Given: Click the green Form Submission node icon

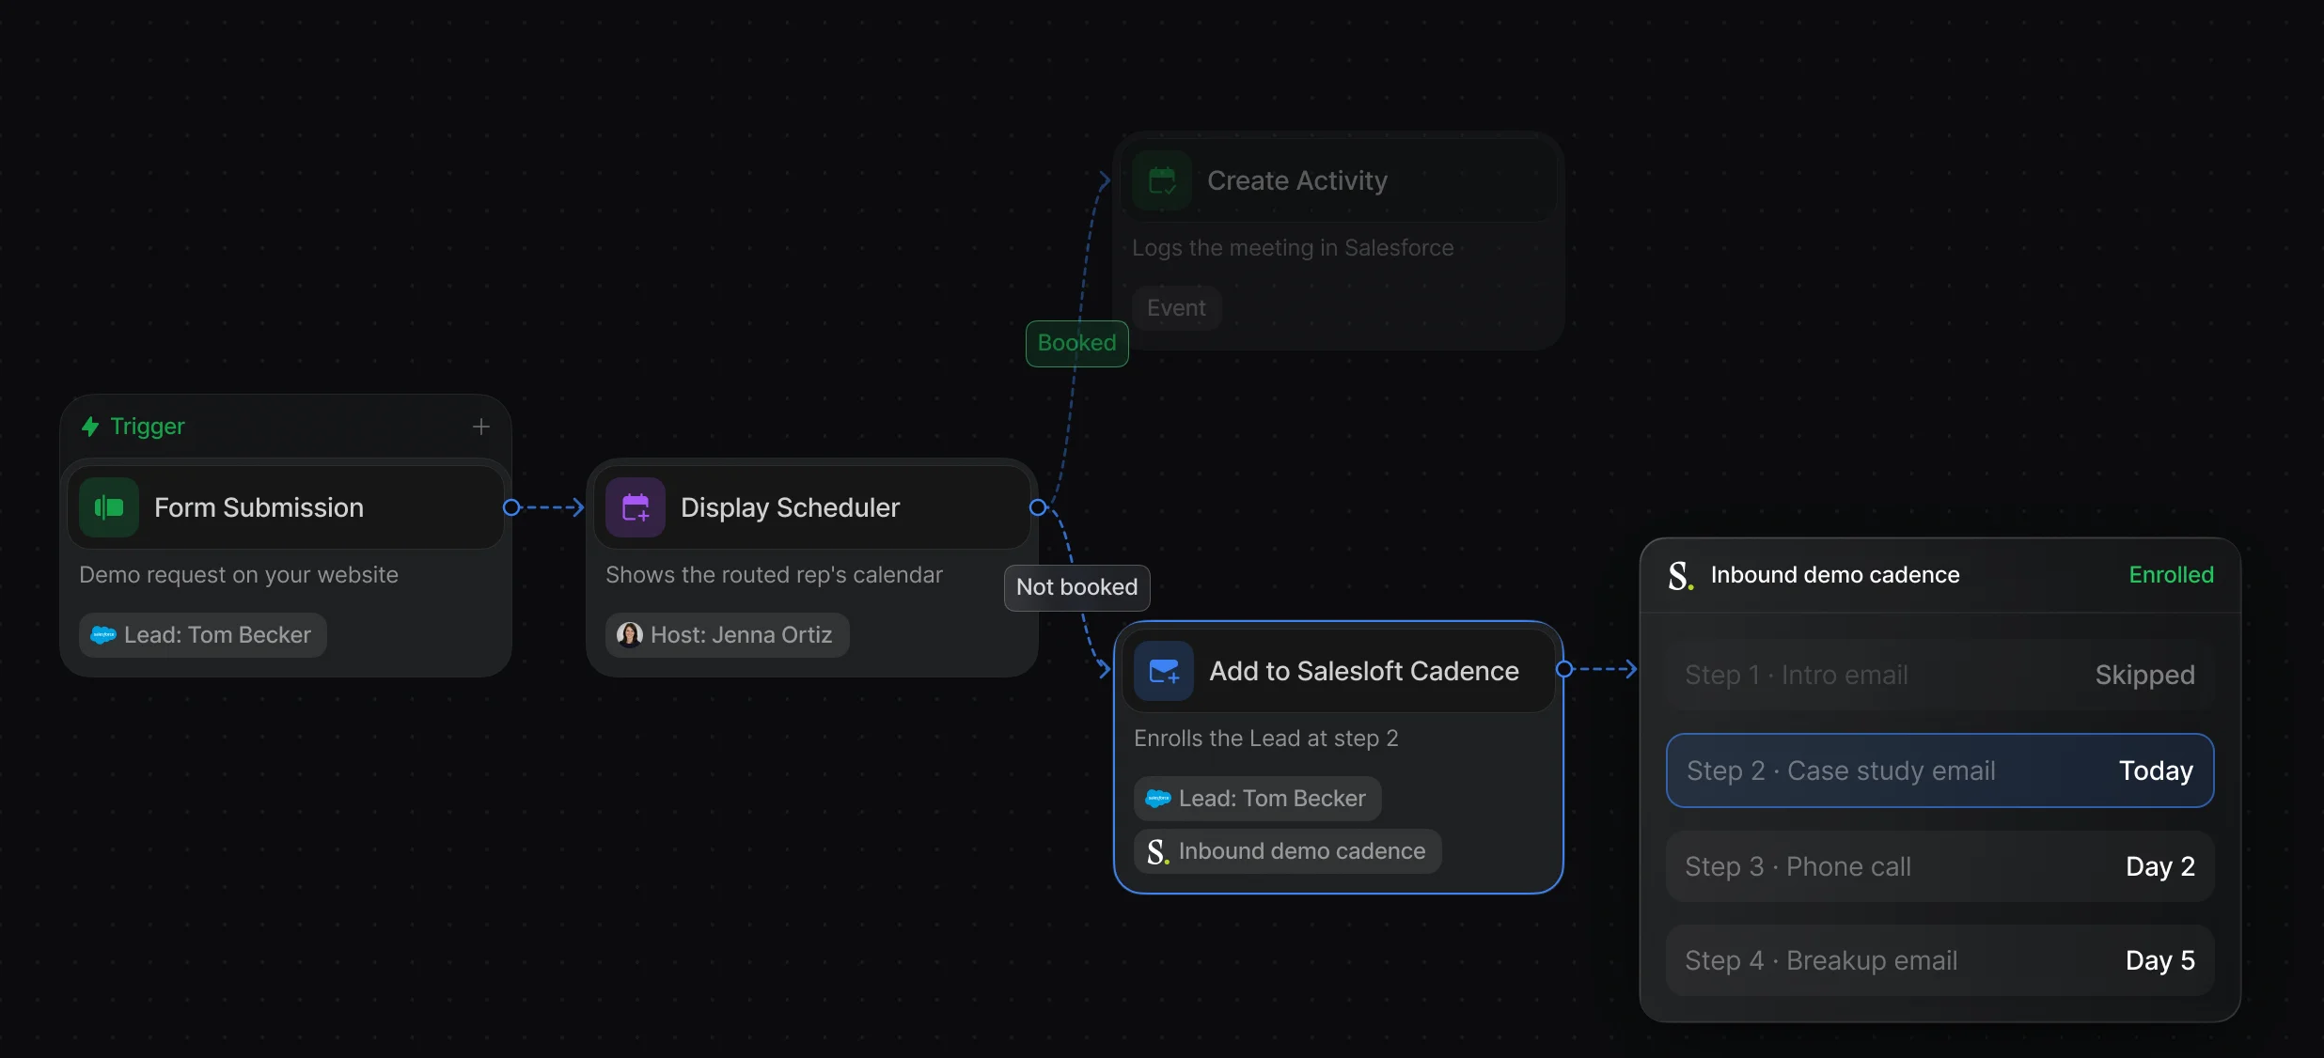Looking at the screenshot, I should (x=109, y=507).
